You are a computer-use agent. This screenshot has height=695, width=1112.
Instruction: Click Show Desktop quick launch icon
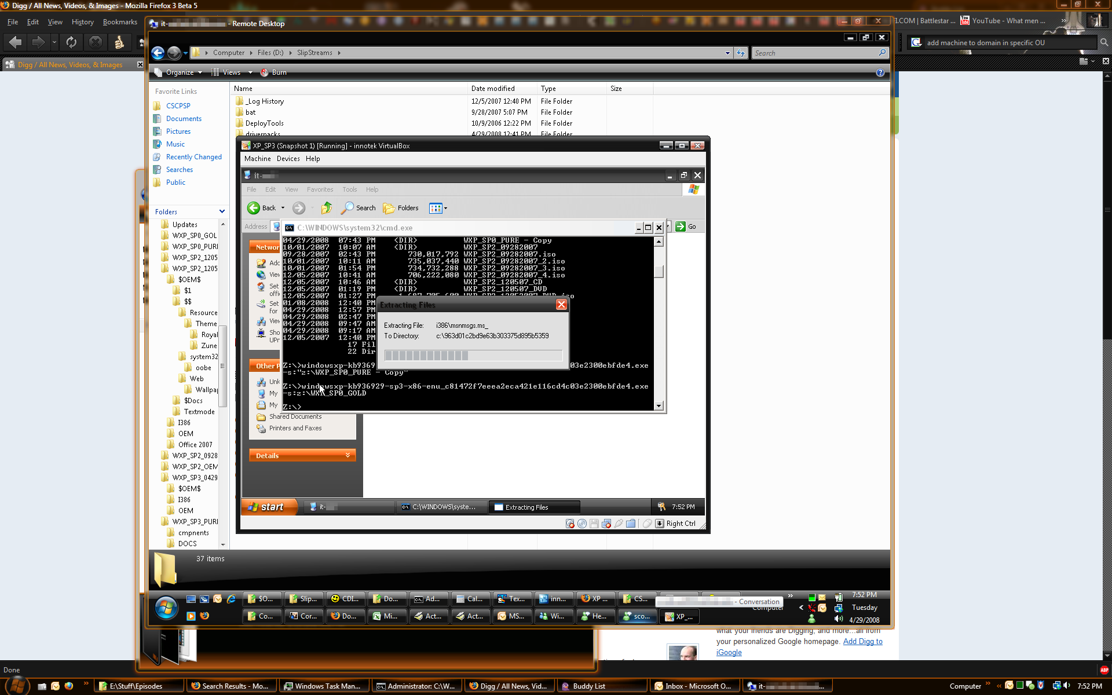coord(191,599)
